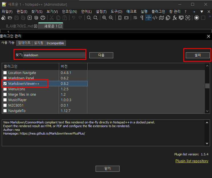Click the Paste clipboard icon
Screen dimensions: 212x178
click(65, 18)
